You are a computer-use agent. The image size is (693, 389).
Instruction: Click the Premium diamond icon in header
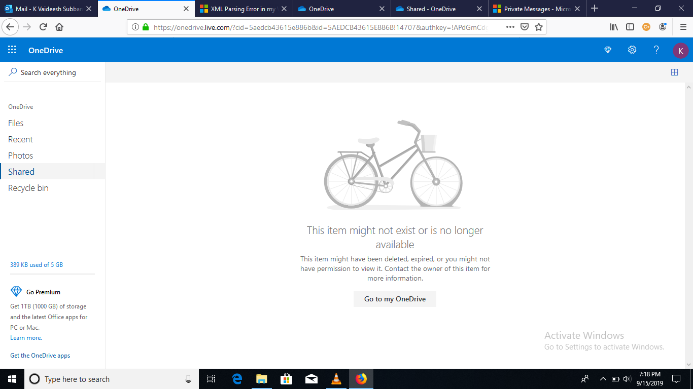click(608, 50)
